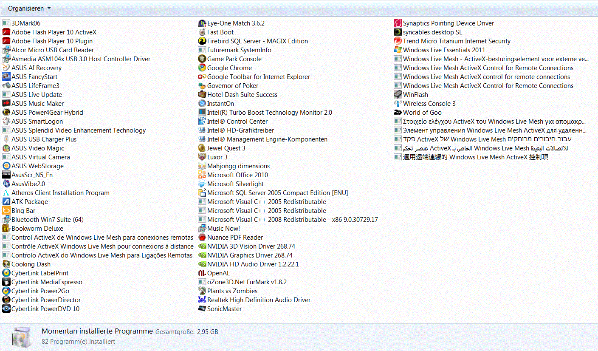
Task: Select the 3DMark06 entry
Action: click(26, 23)
